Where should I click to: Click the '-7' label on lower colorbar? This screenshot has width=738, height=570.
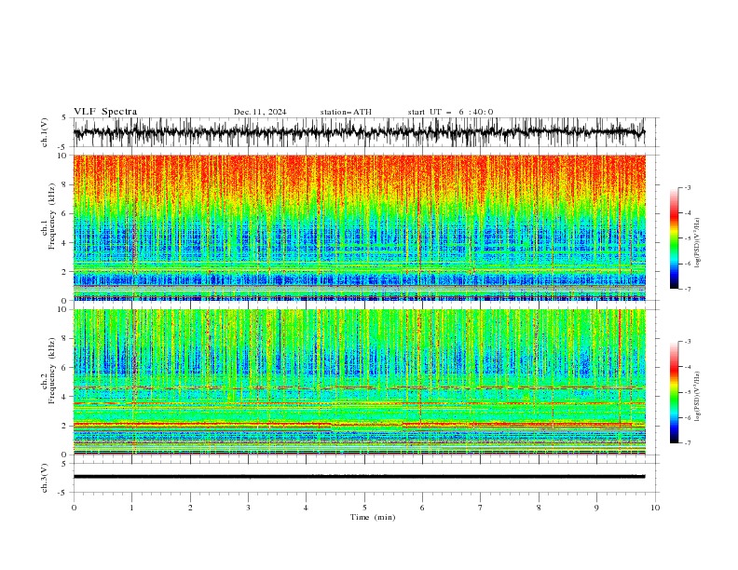[x=688, y=442]
